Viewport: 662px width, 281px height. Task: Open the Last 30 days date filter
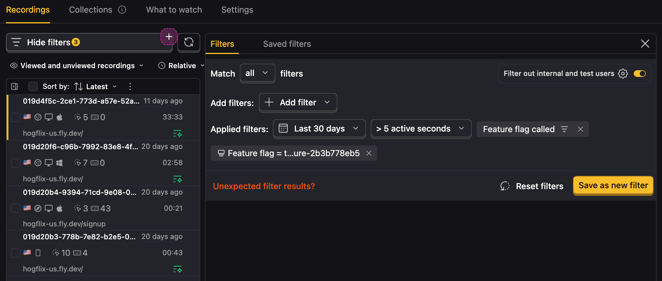319,128
